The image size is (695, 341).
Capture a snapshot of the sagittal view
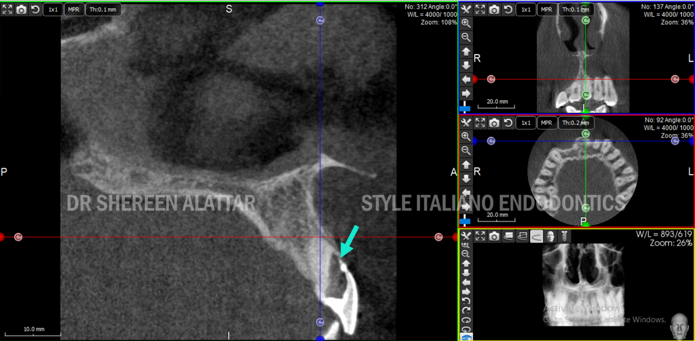click(22, 9)
